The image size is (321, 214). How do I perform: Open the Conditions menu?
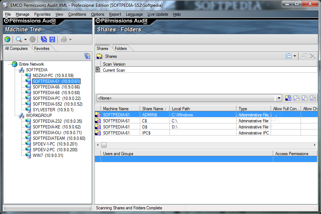tap(77, 14)
